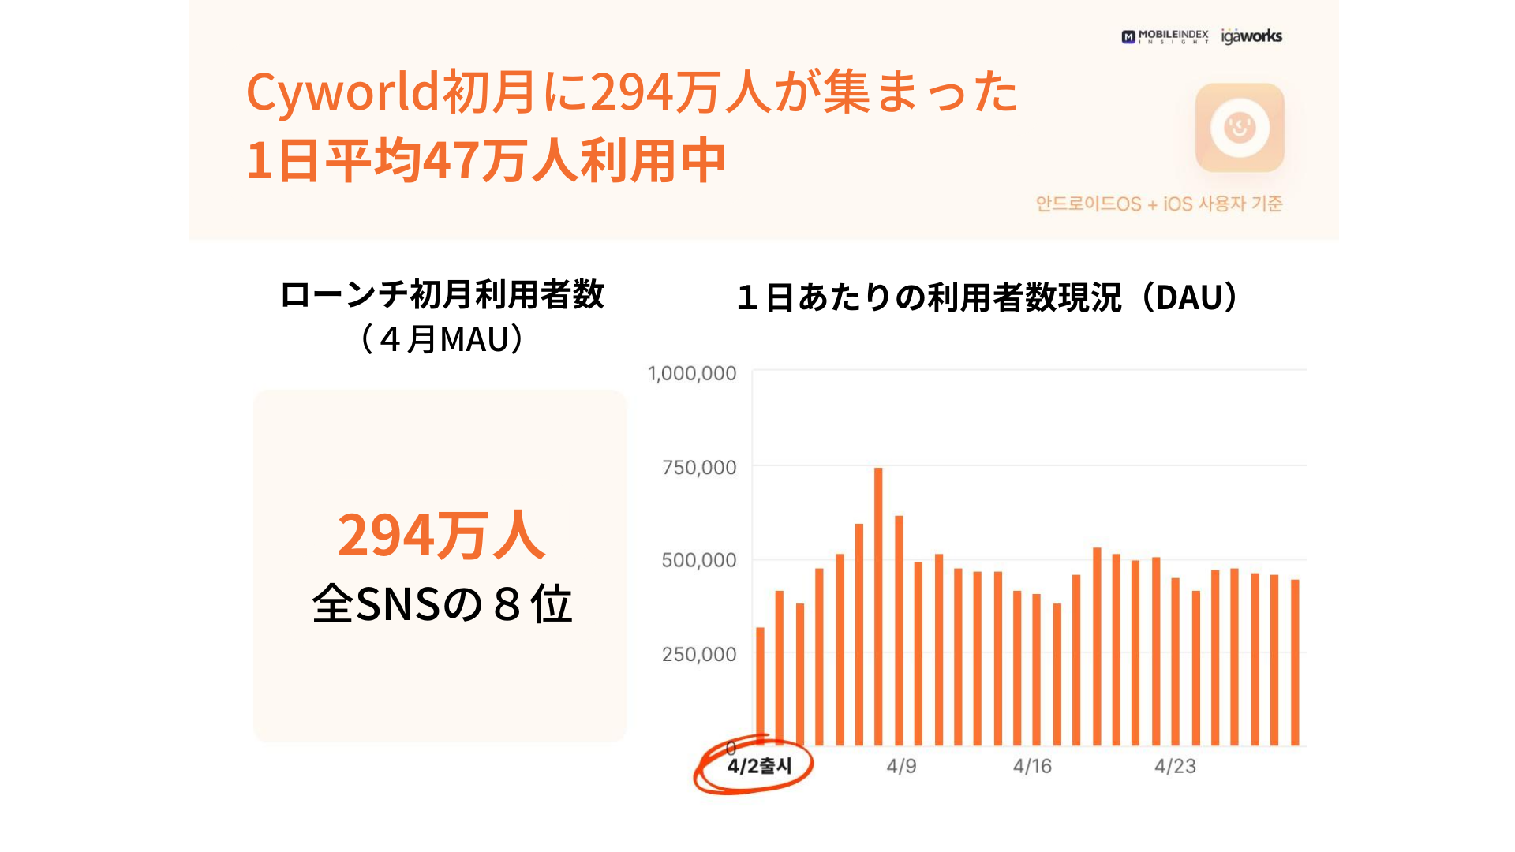The height and width of the screenshot is (852, 1515).
Task: Click the '4/2출시' x-axis label
Action: [x=759, y=766]
